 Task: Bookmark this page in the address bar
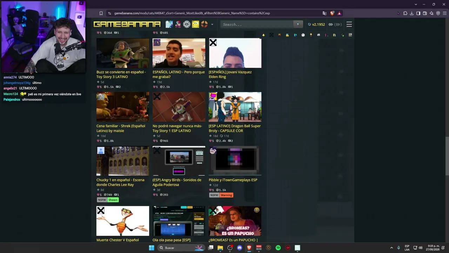(x=101, y=13)
